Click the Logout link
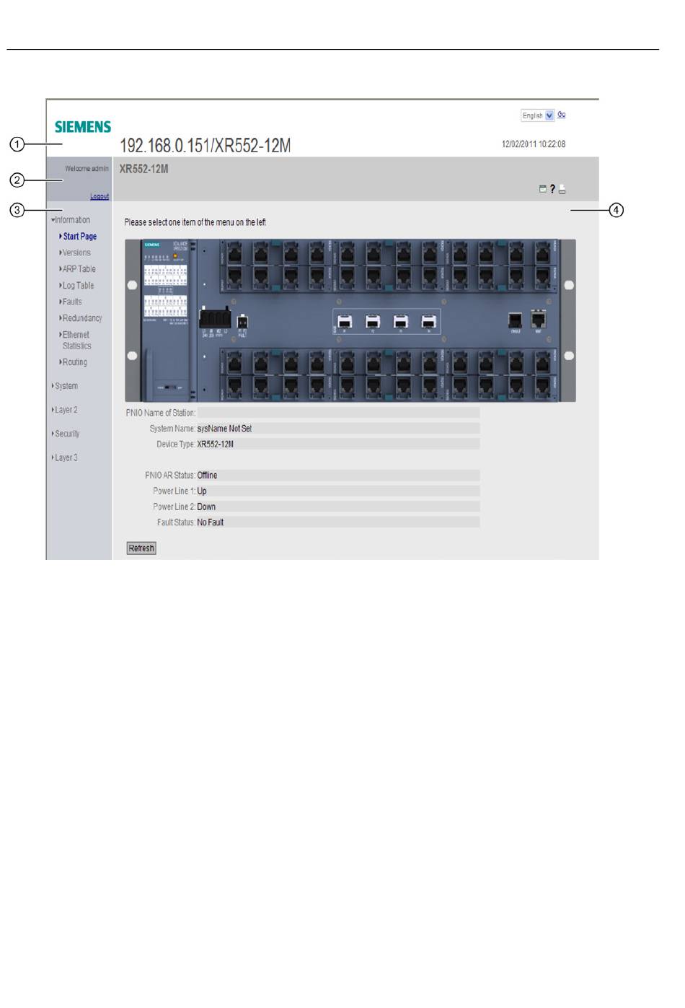 tap(100, 196)
